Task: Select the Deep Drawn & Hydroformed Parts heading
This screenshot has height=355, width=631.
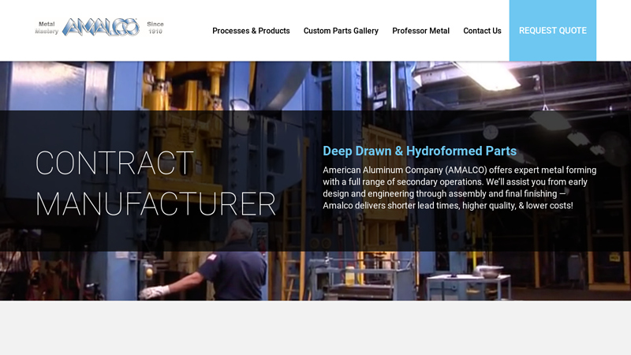Action: (x=420, y=151)
